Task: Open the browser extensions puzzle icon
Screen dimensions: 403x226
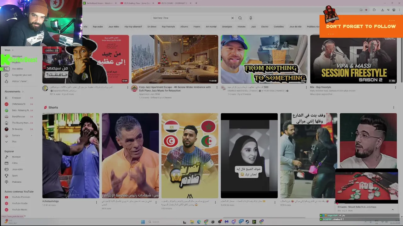Action: [x=374, y=10]
